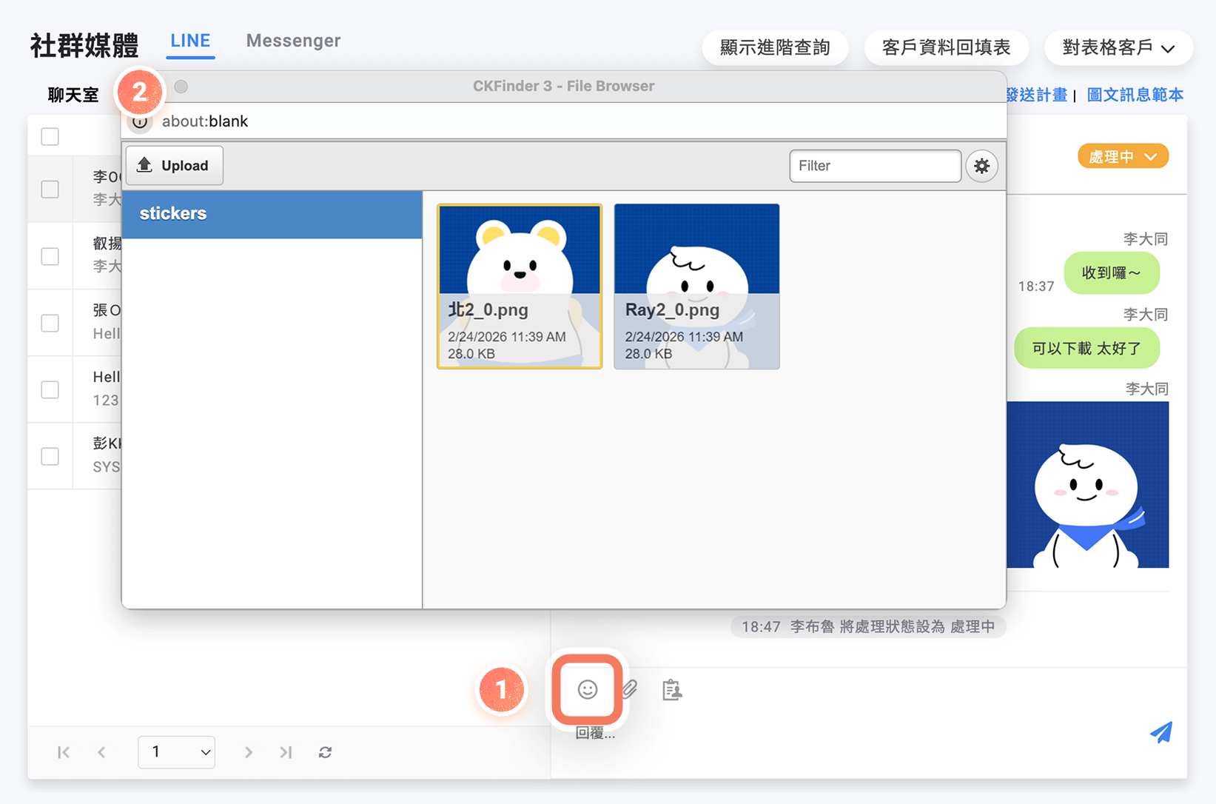Select the LINE tab
This screenshot has height=804, width=1216.
190,41
